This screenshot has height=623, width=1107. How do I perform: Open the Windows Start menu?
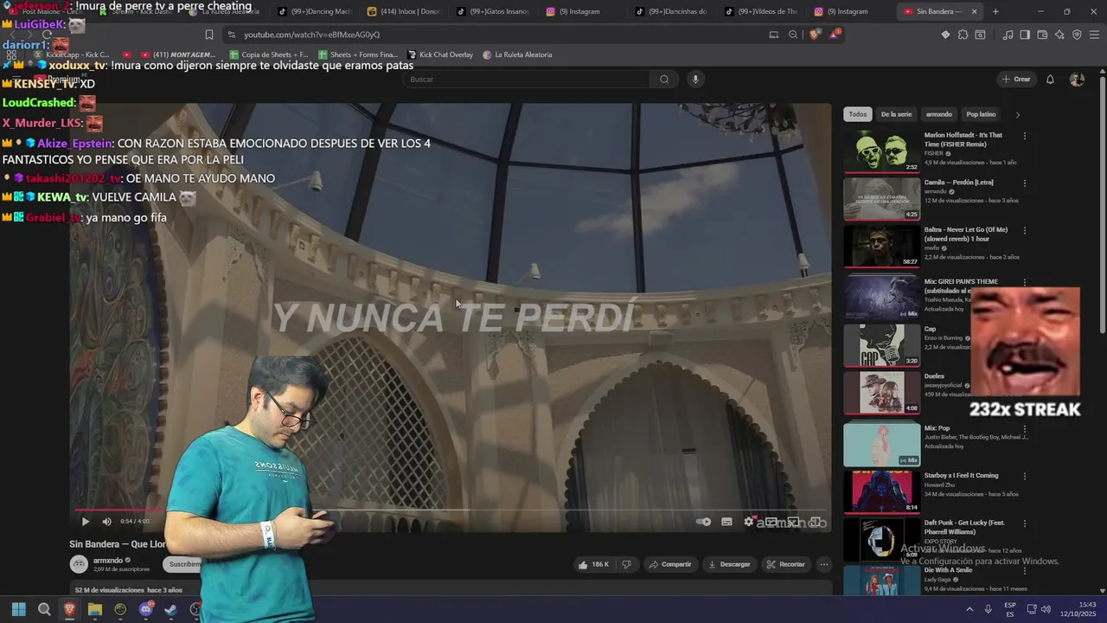[18, 609]
